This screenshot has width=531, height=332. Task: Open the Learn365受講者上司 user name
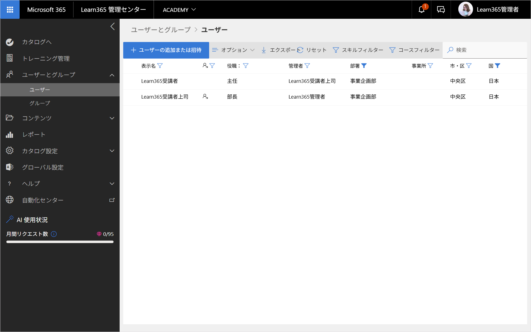point(165,97)
